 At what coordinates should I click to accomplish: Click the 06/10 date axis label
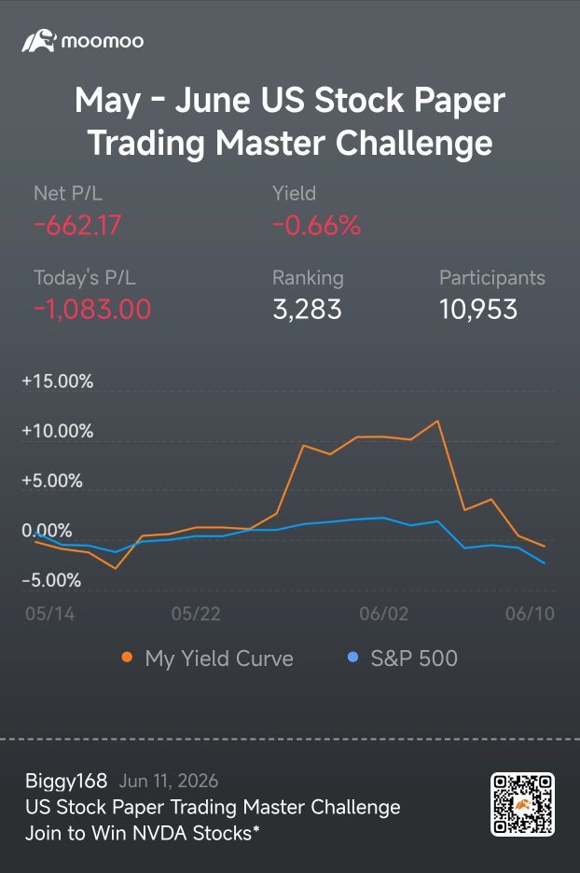pyautogui.click(x=530, y=614)
